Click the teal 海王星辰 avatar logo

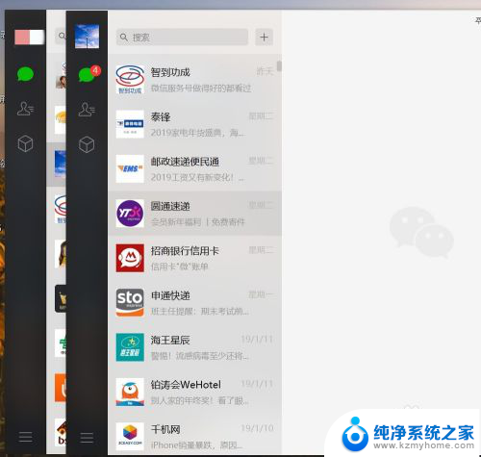[130, 347]
